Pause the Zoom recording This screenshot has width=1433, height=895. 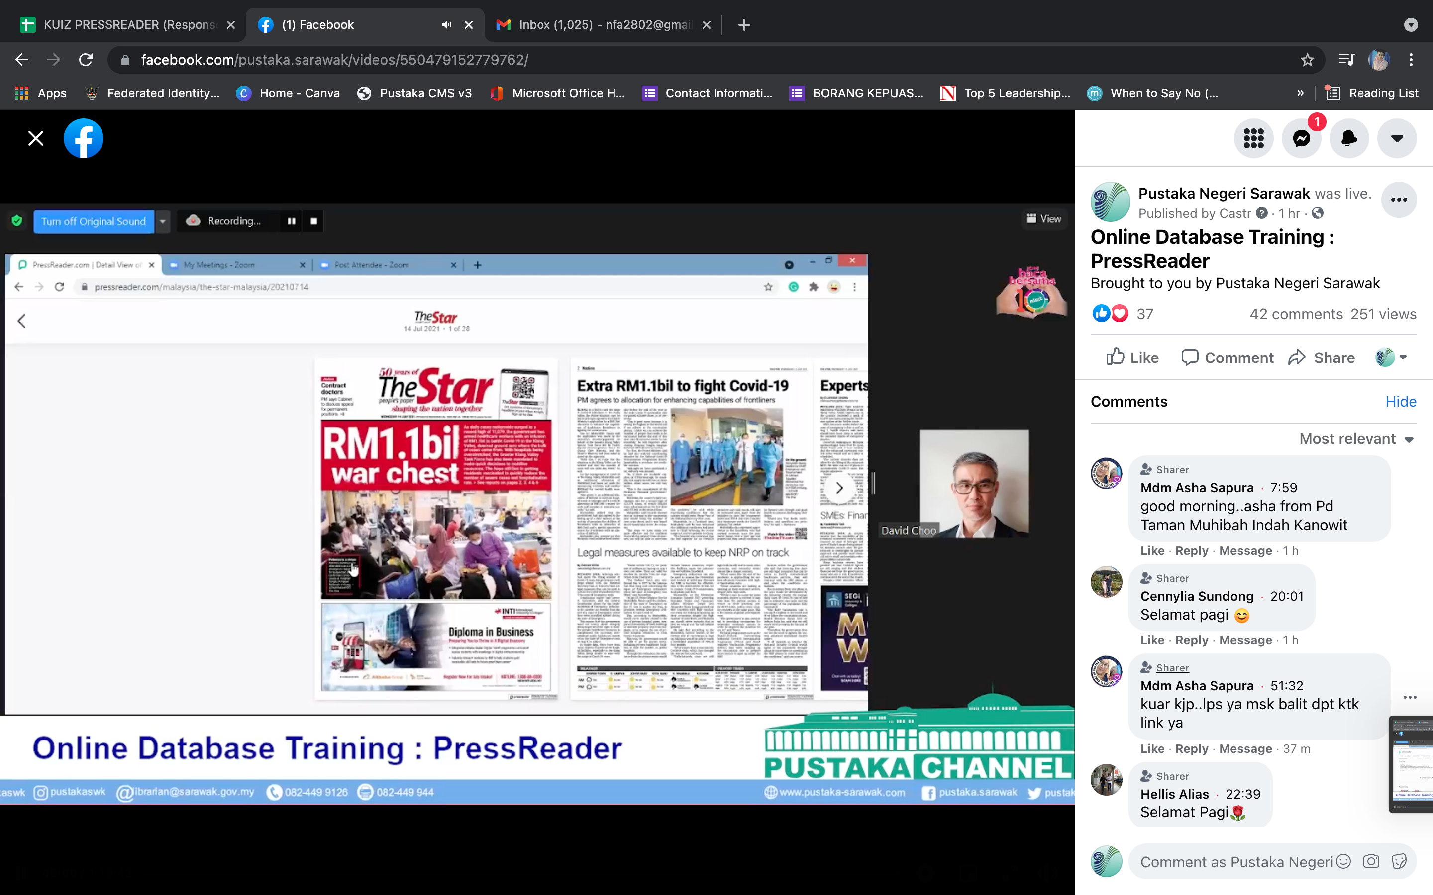[292, 221]
